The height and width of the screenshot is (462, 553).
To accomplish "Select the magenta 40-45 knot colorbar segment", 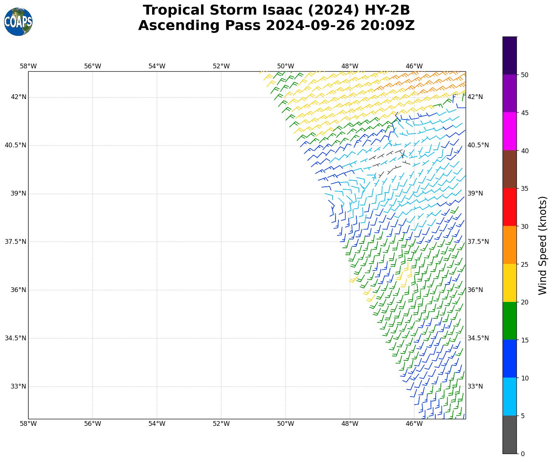I will tap(510, 131).
